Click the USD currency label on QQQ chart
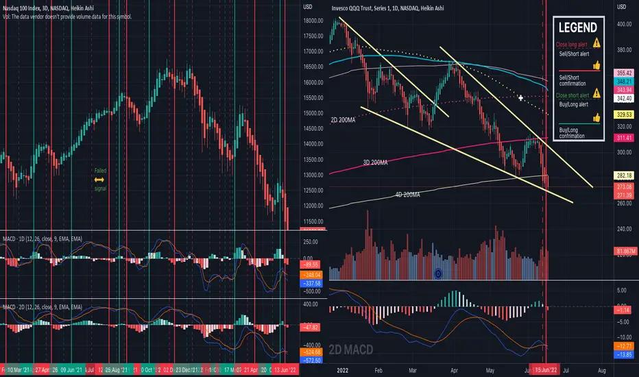 621,7
